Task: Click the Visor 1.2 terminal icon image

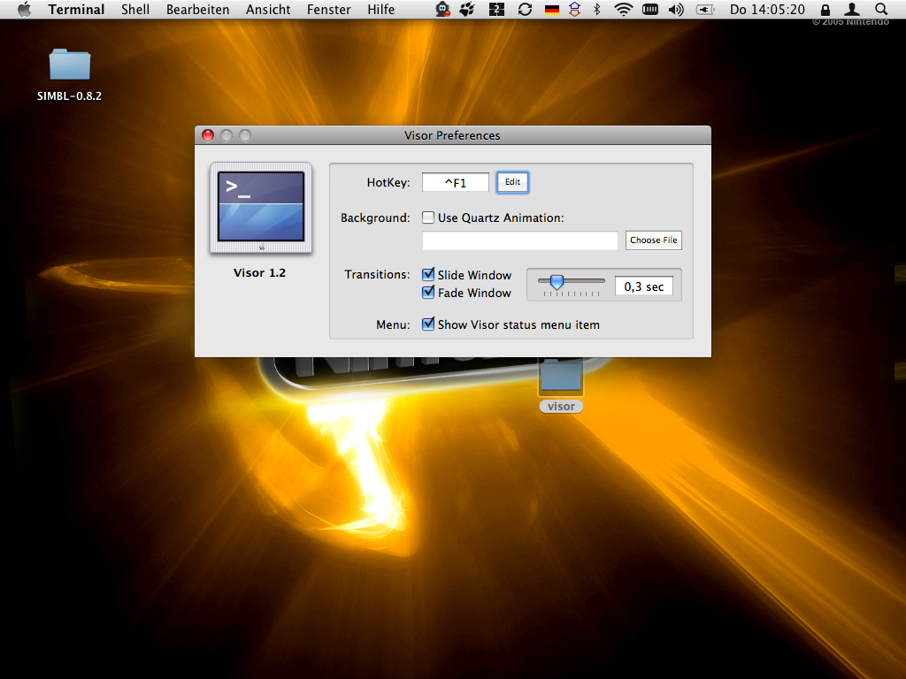Action: tap(261, 208)
